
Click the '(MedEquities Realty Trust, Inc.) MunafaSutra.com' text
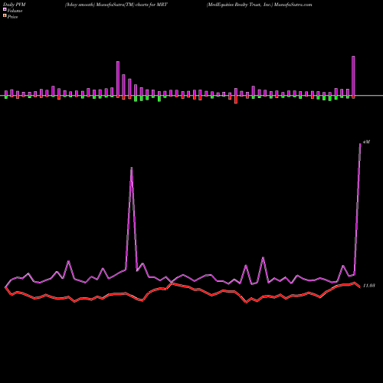tap(260, 5)
